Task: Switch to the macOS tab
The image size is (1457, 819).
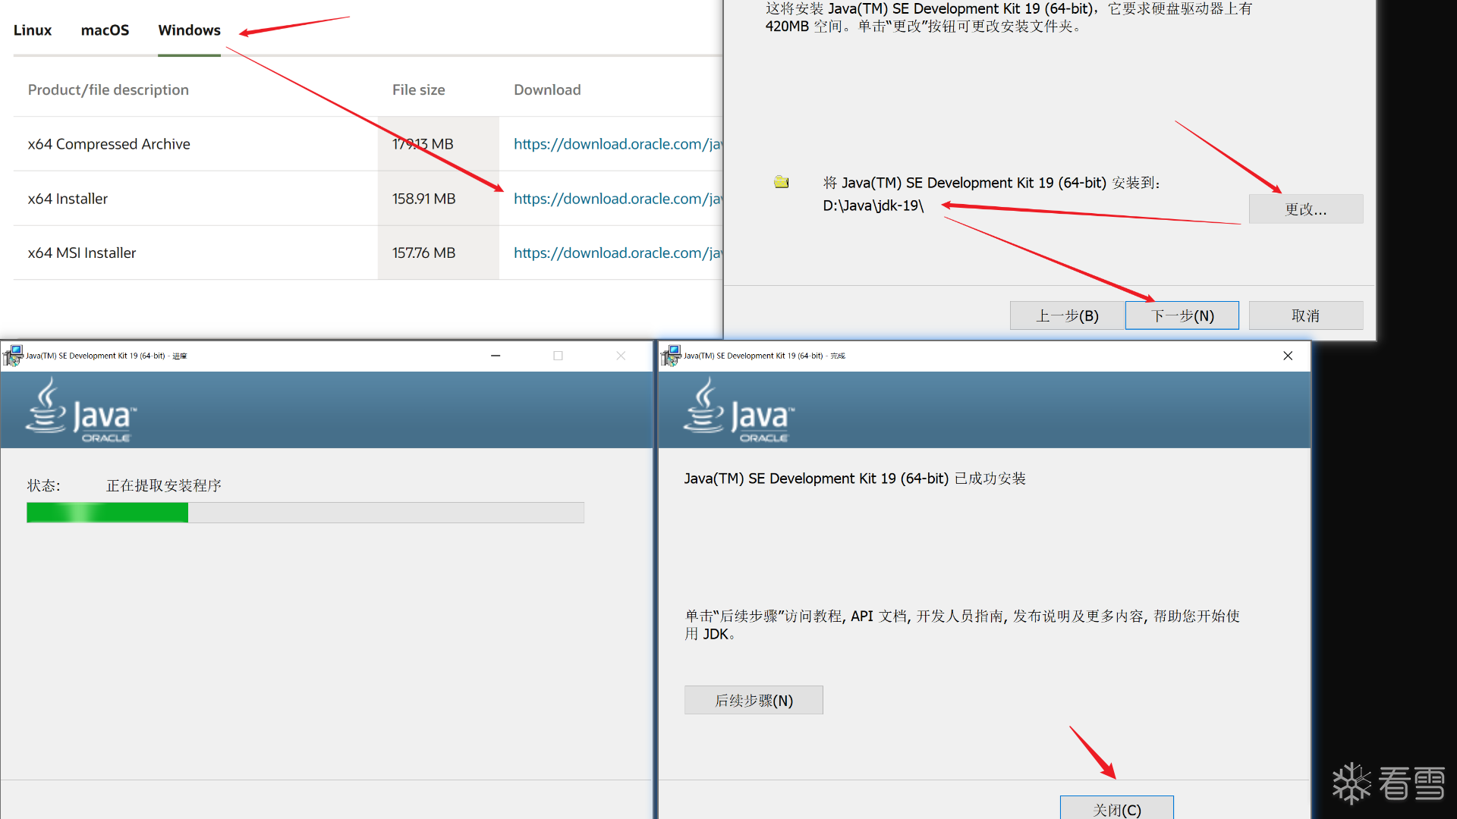Action: tap(105, 30)
